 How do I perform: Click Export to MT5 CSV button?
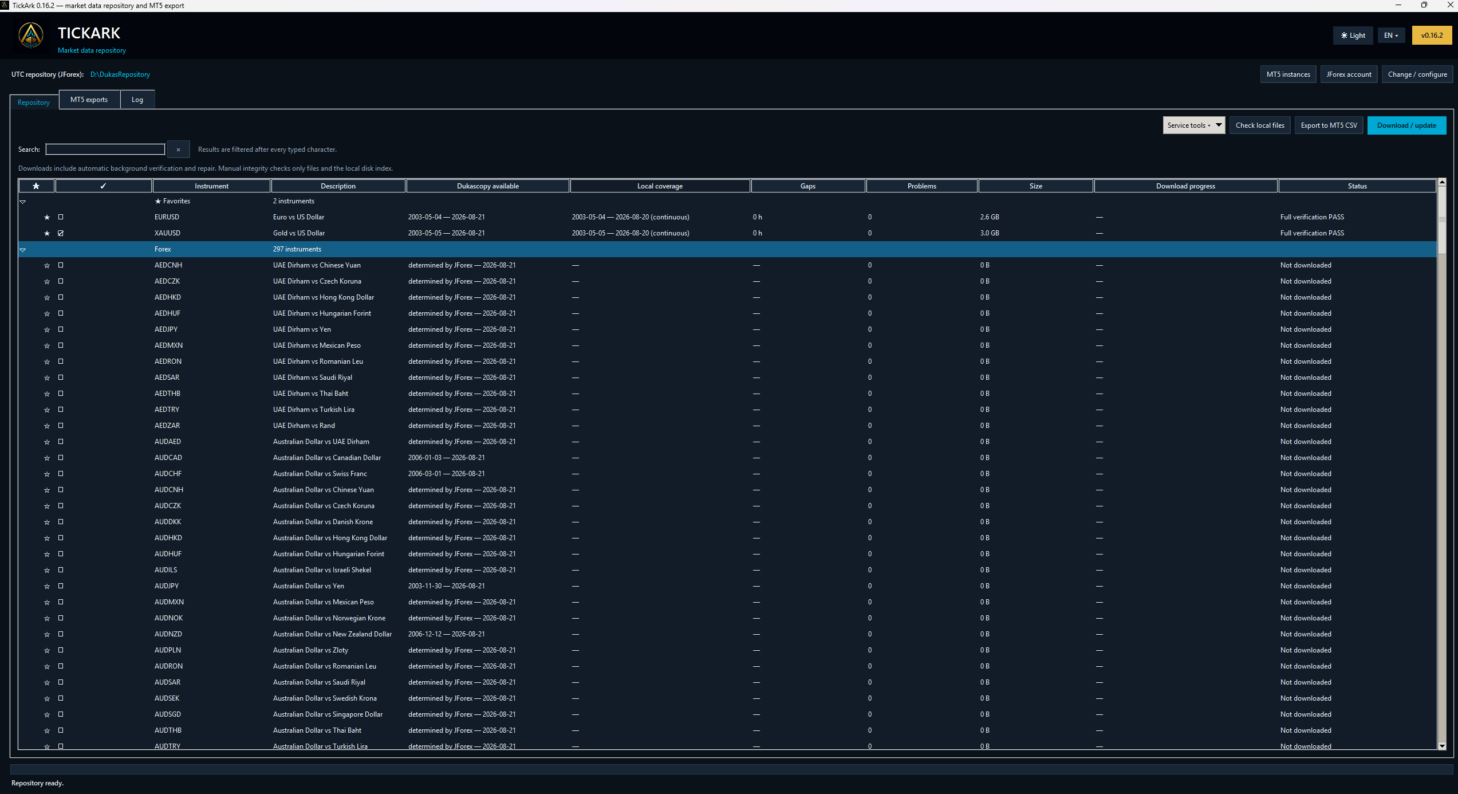[1329, 125]
